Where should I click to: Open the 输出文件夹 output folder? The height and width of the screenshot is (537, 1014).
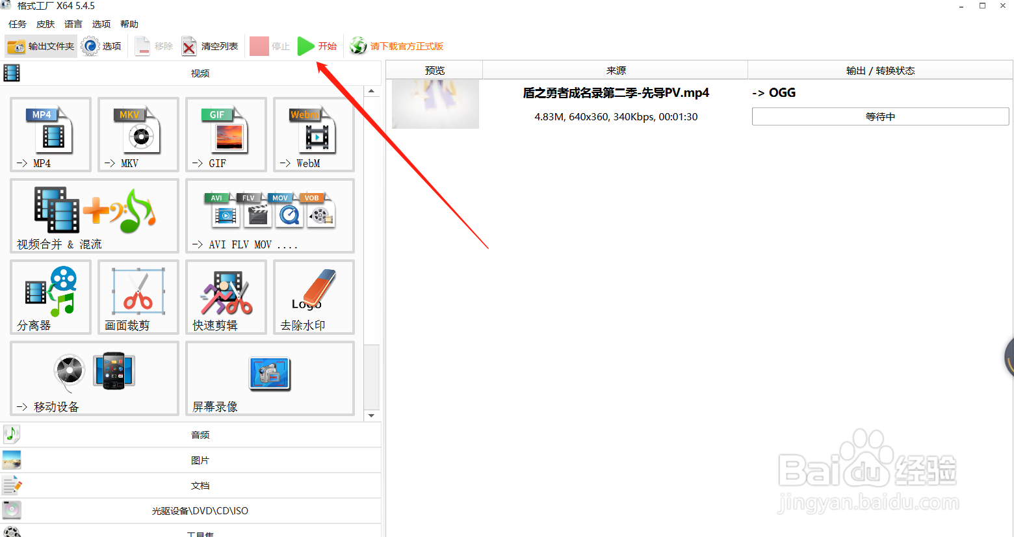coord(41,46)
